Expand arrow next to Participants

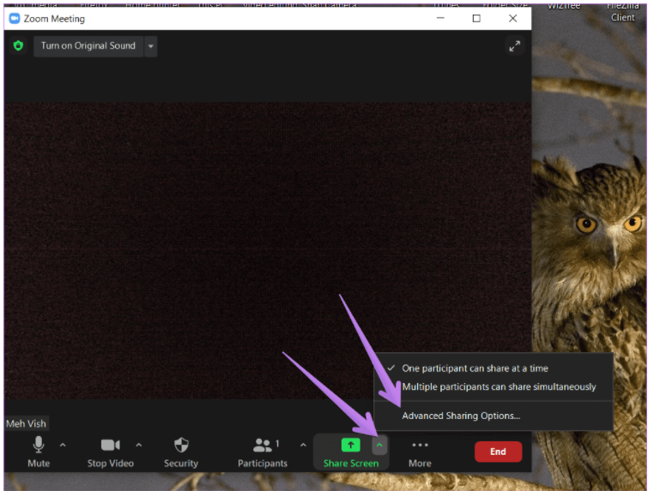(303, 446)
